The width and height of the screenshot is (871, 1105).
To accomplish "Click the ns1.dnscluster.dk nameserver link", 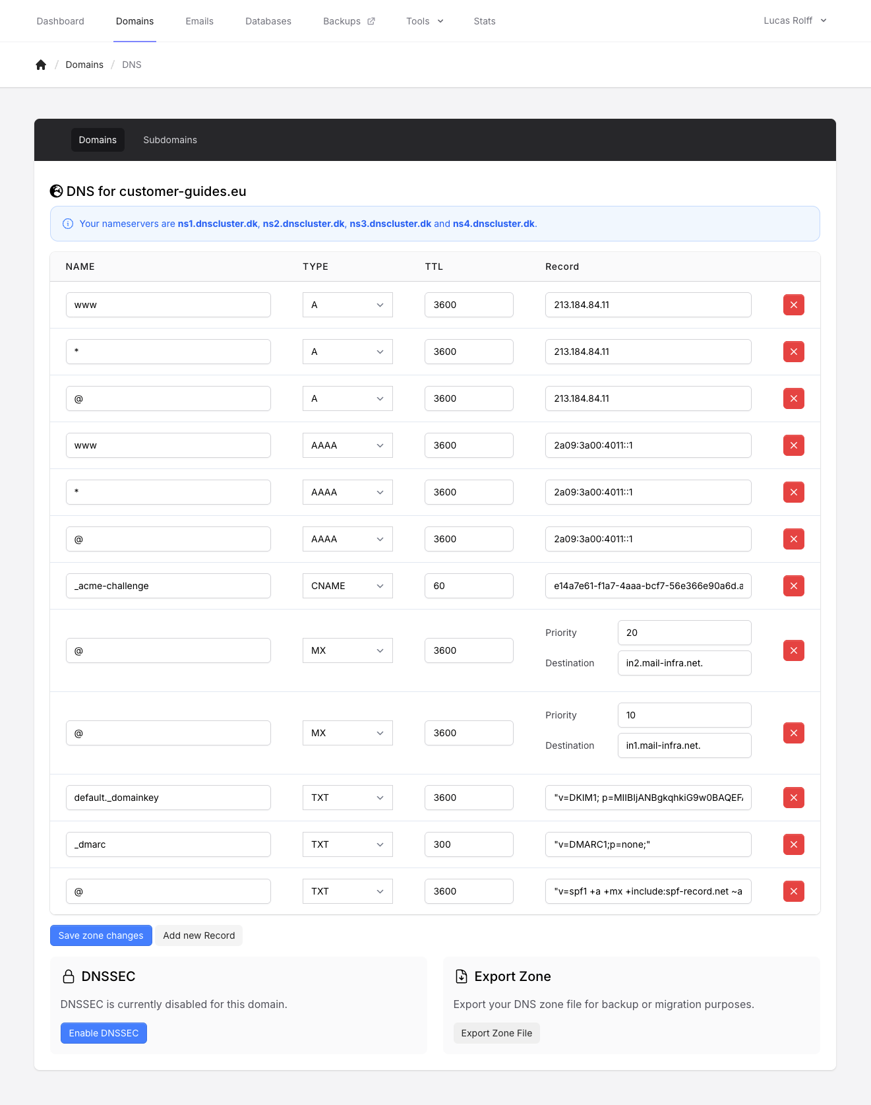I will pos(218,224).
